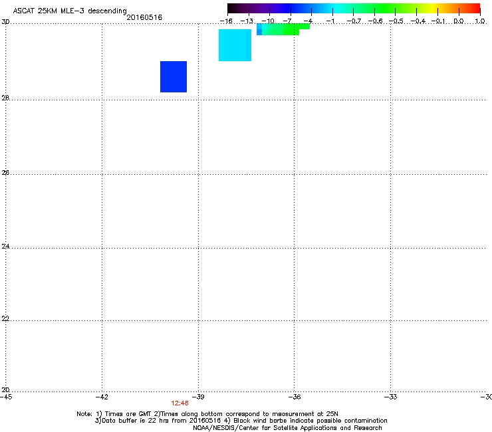The image size is (492, 432).
Task: Click the color bar legend
Action: tap(354, 8)
